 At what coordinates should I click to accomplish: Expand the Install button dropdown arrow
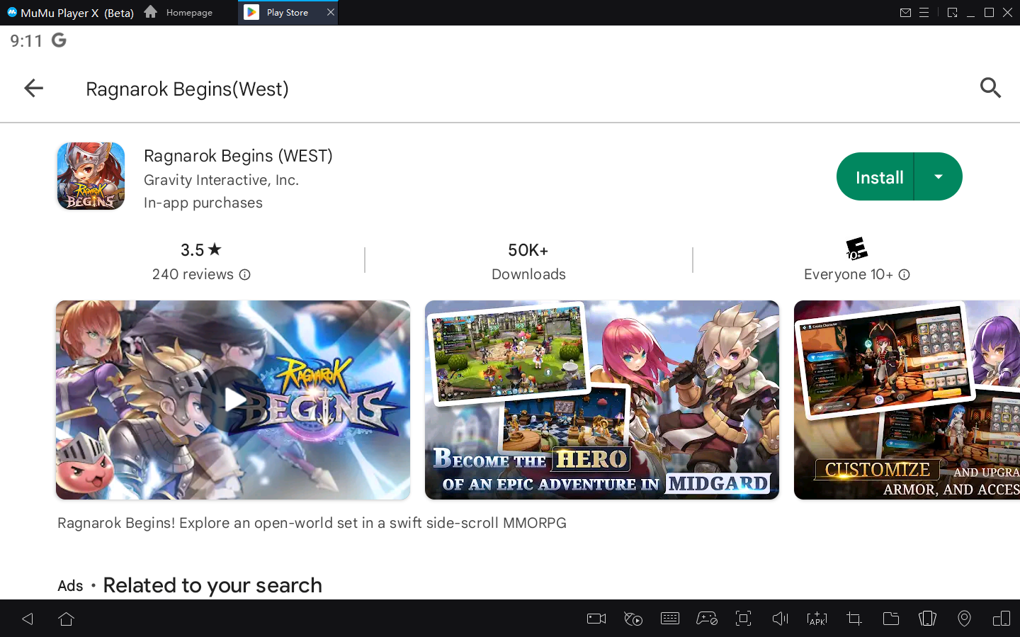(x=939, y=177)
